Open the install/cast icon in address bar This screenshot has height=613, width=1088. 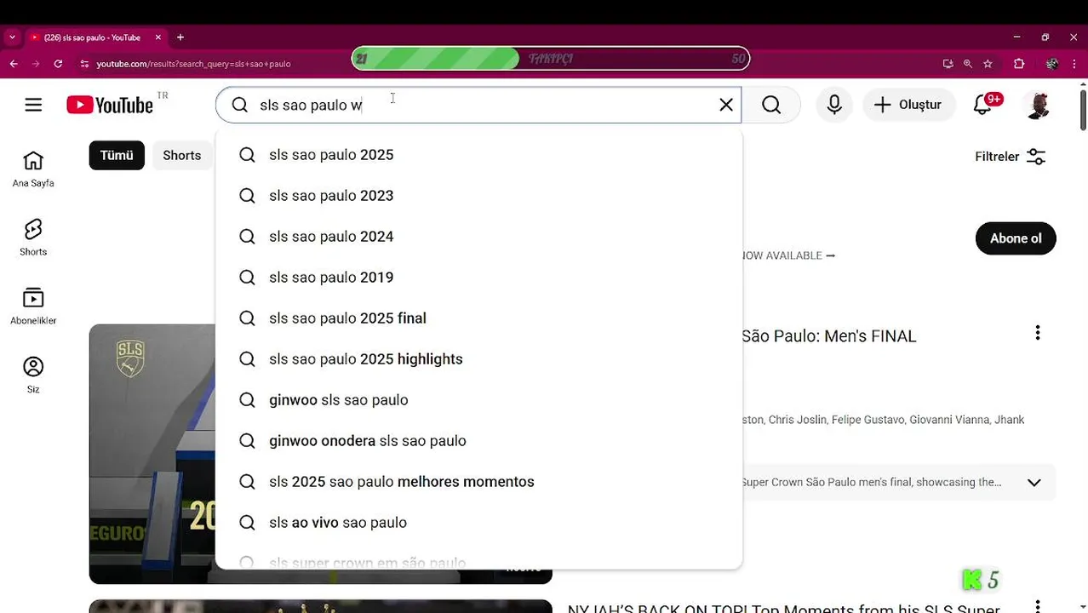pyautogui.click(x=948, y=64)
